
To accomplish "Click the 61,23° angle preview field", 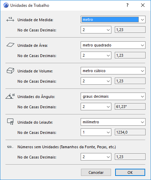I will (130, 107).
